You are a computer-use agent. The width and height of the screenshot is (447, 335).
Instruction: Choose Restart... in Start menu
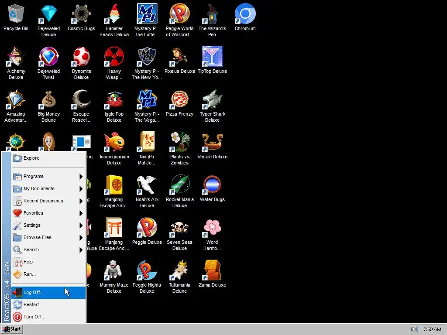tap(48, 305)
